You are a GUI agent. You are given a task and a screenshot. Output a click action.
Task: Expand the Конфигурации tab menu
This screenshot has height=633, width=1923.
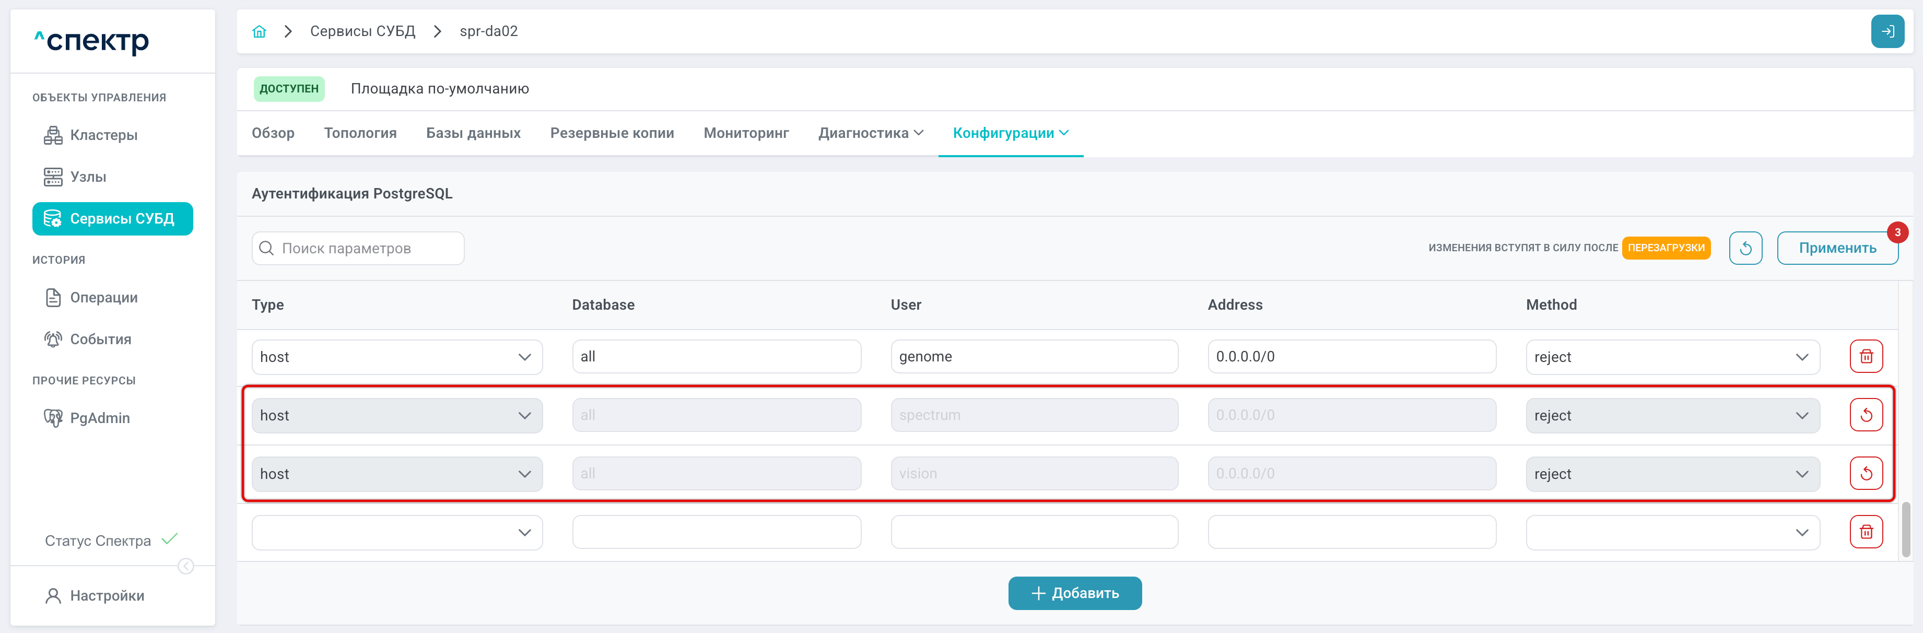coord(1011,133)
